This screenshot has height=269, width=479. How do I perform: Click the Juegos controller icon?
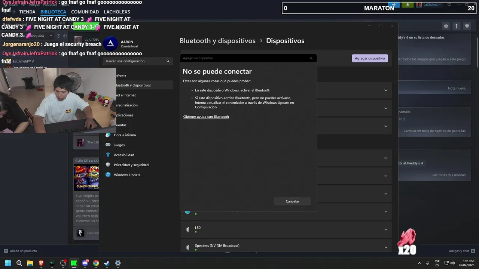coord(108,145)
